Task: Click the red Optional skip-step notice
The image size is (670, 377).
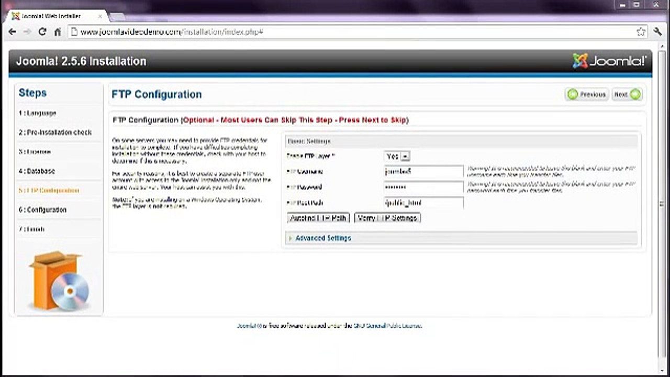Action: pos(295,120)
